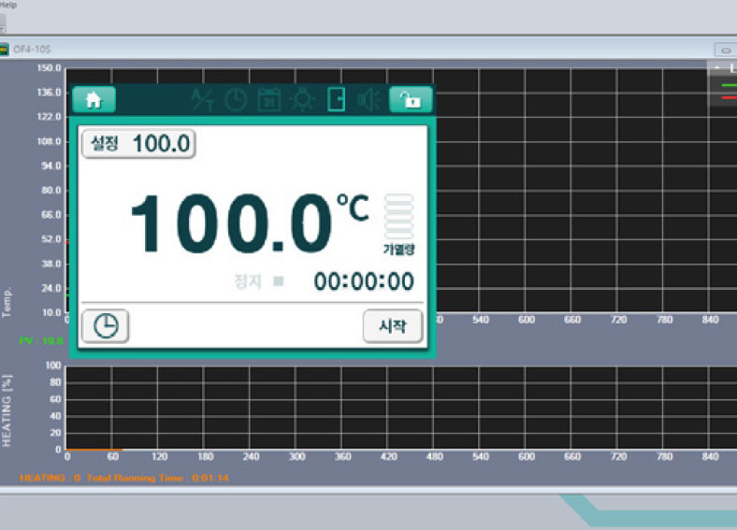Image resolution: width=737 pixels, height=530 pixels.
Task: Click the 00:00:00 elapsed time display
Action: click(x=363, y=281)
